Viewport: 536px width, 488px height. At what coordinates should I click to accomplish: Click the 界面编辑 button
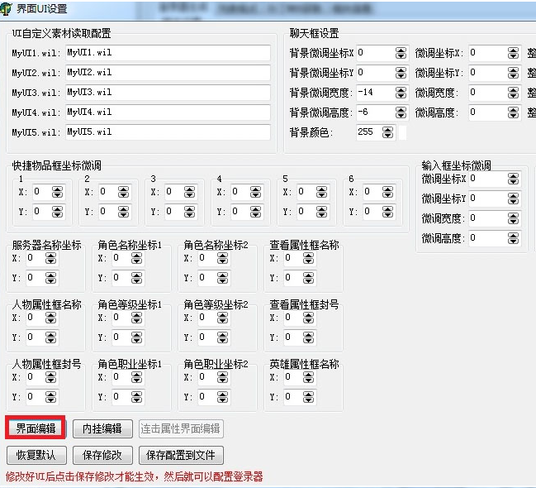coord(36,428)
